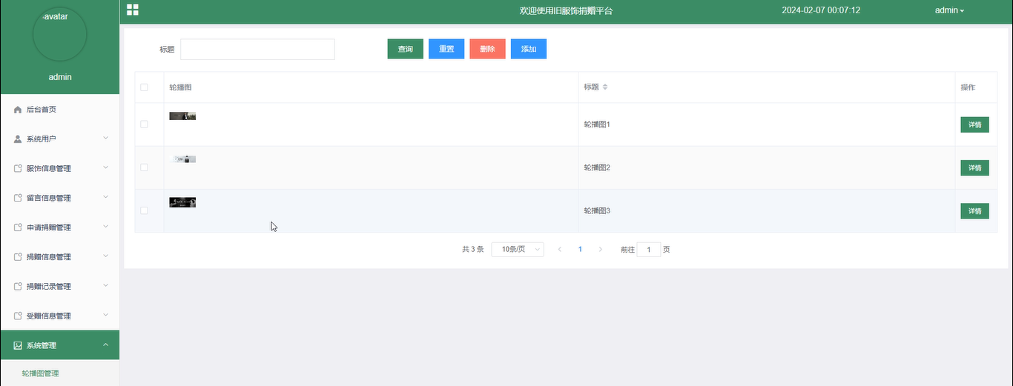Click the icon beside 服饰信息管理

click(18, 169)
